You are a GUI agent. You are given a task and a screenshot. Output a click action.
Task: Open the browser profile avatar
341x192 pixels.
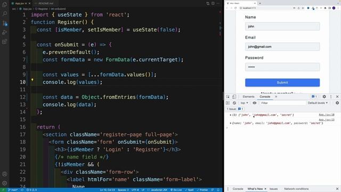click(334, 8)
